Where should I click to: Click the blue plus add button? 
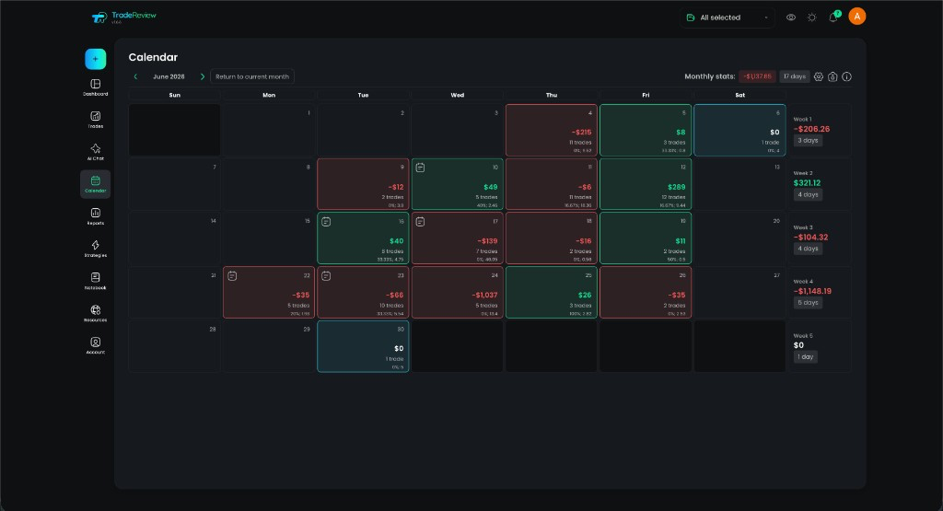[95, 59]
